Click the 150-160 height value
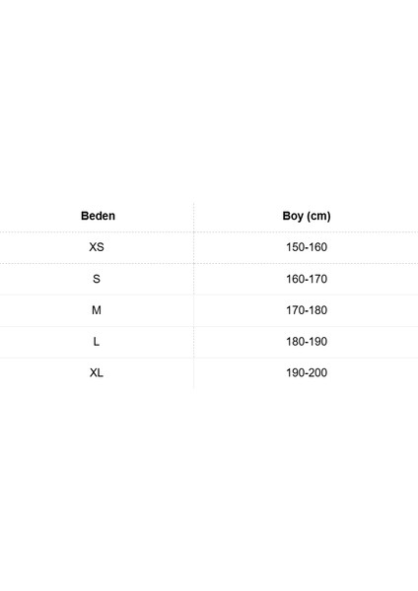This screenshot has height=591, width=418. 307,247
